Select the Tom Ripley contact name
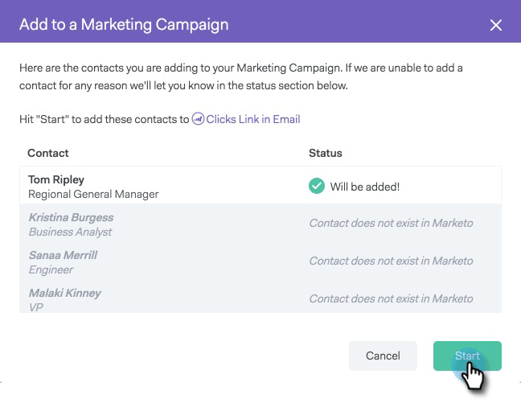The height and width of the screenshot is (403, 521). [x=56, y=179]
